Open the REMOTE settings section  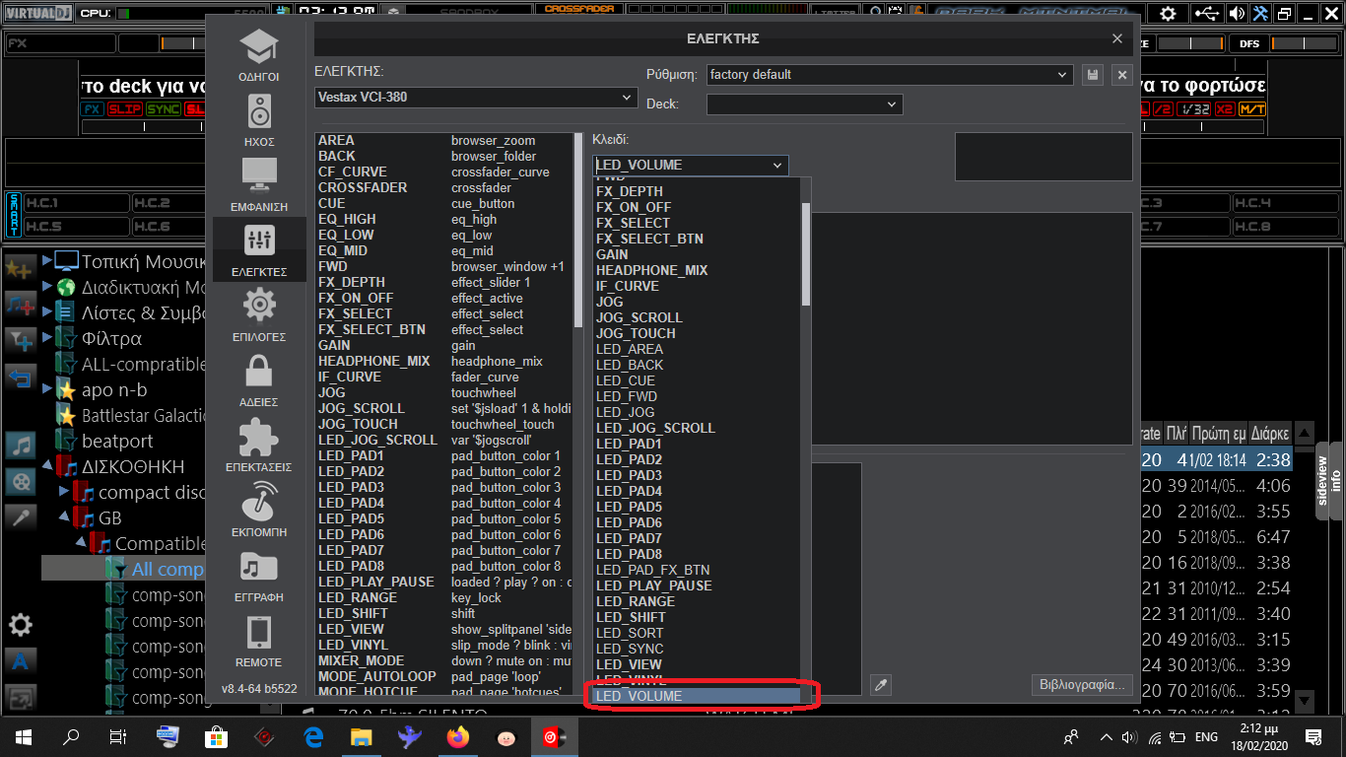[x=258, y=641]
